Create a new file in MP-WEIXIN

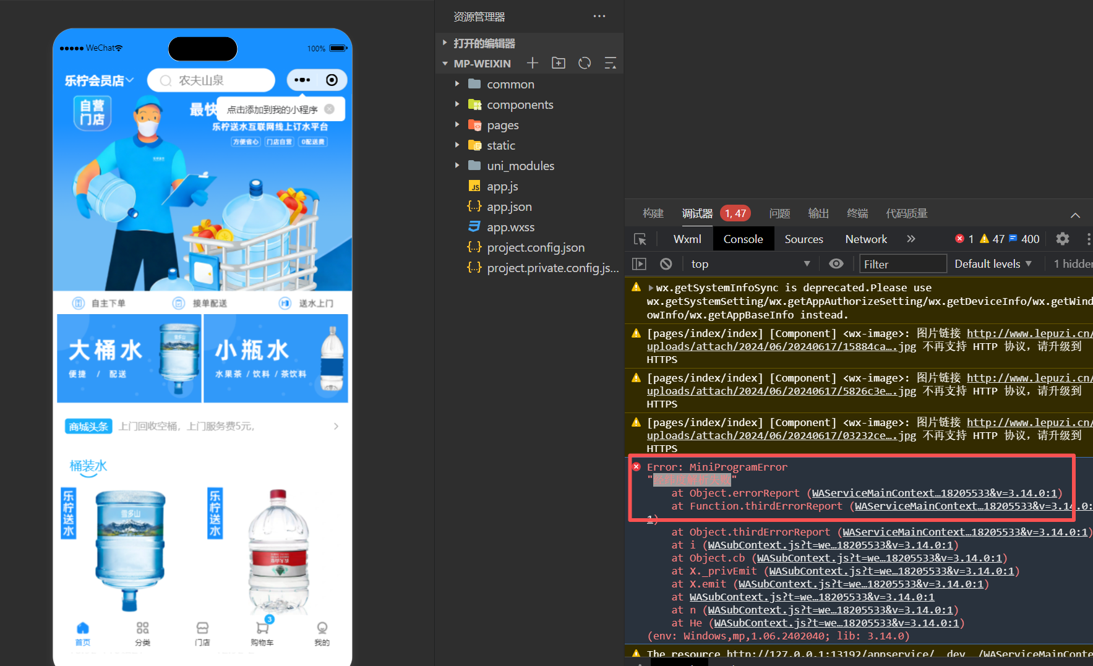pos(533,63)
